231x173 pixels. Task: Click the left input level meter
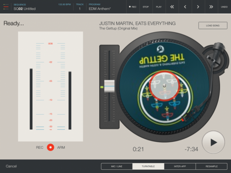31,99
